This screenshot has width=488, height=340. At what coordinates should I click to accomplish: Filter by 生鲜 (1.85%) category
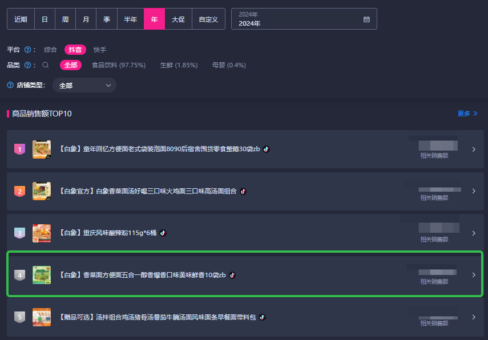179,65
